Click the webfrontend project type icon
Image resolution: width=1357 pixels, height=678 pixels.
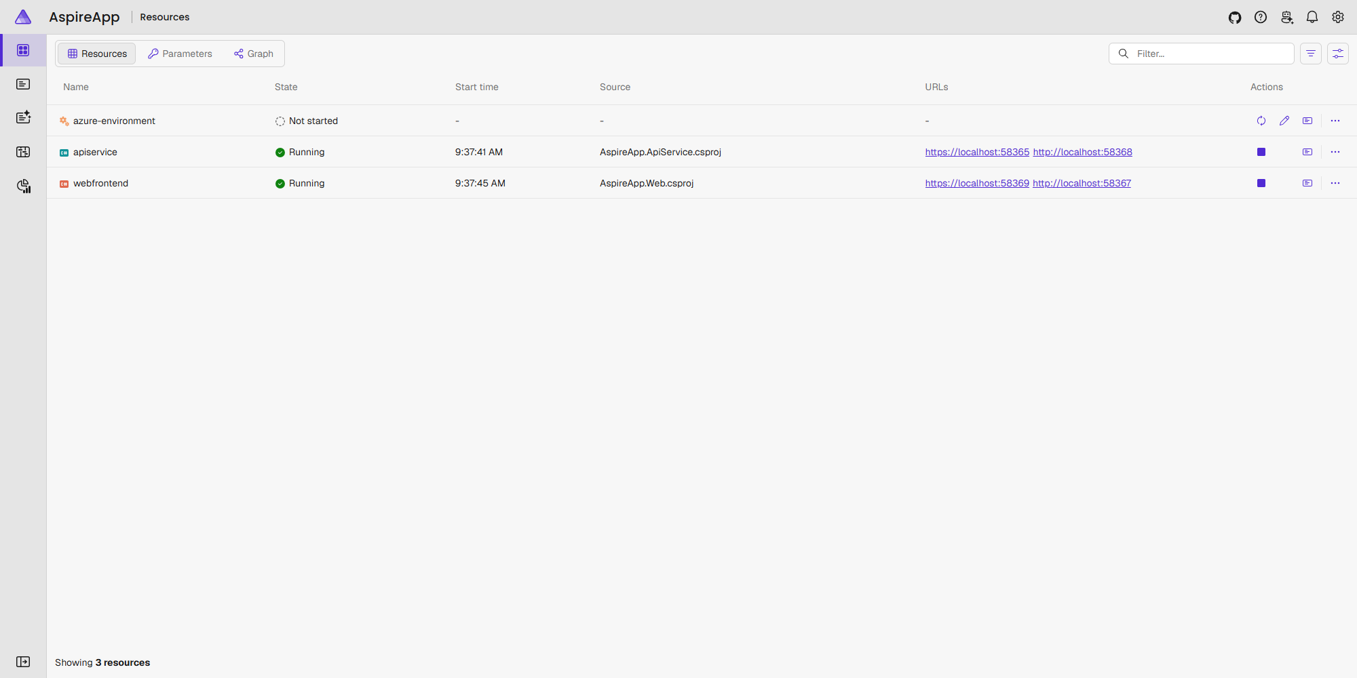pos(64,184)
